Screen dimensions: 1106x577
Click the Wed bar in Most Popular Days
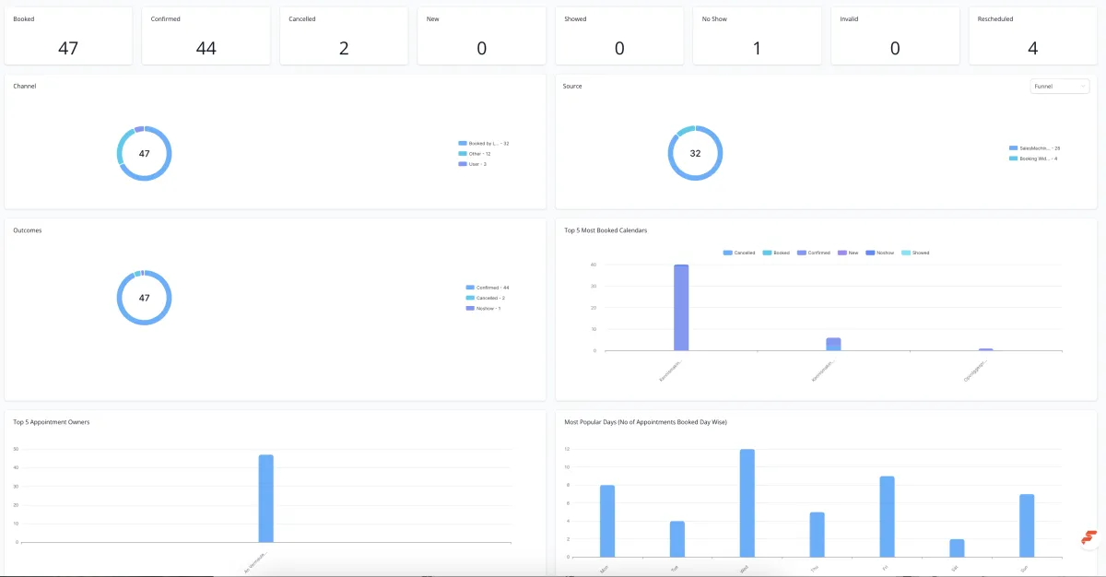747,503
